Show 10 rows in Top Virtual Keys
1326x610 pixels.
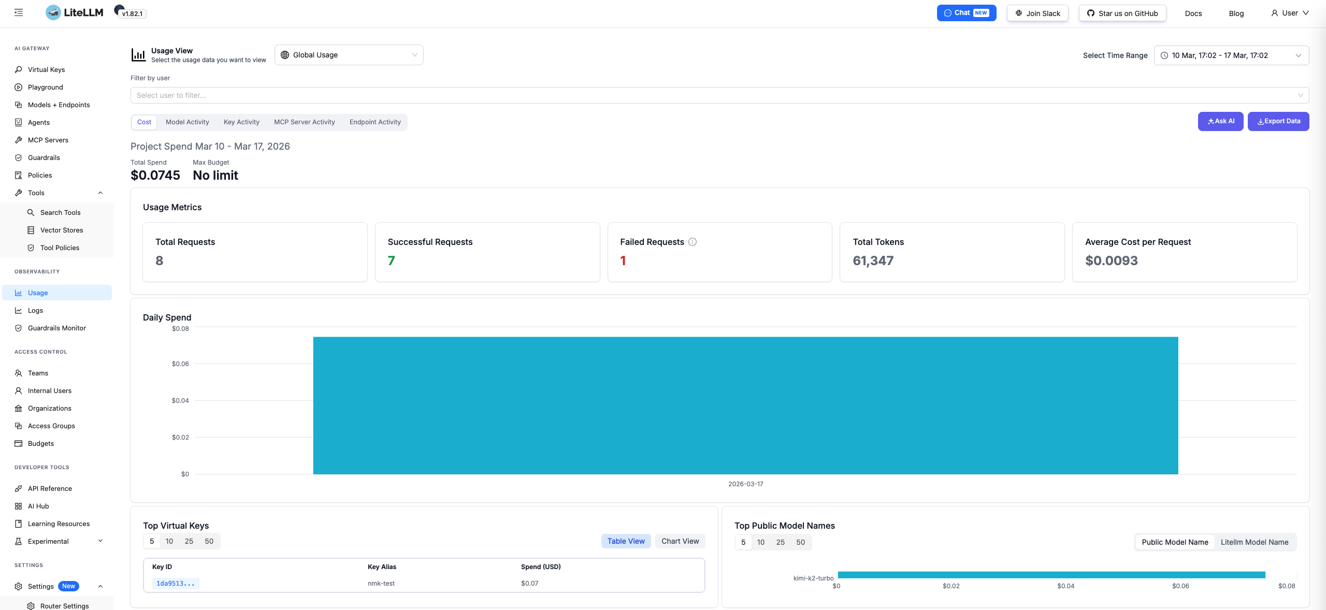pyautogui.click(x=169, y=541)
